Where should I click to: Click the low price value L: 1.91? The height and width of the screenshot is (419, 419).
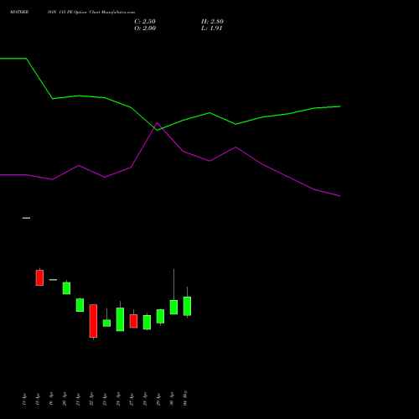coord(212,28)
